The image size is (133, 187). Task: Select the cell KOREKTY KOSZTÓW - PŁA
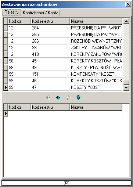click(x=96, y=61)
